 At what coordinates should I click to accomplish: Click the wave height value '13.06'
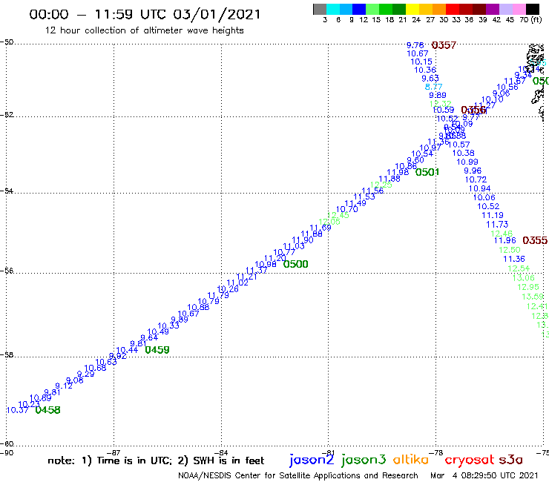pyautogui.click(x=524, y=278)
